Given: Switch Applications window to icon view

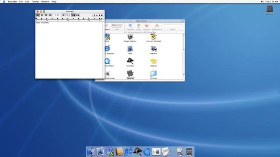Looking at the screenshot, I should (114, 26).
